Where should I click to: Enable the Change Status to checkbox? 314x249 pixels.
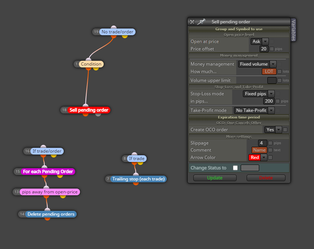235,168
